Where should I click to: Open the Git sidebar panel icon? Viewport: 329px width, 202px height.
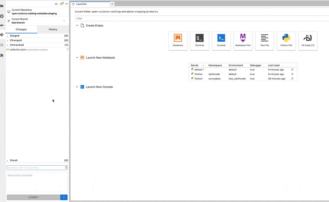[x=2, y=35]
